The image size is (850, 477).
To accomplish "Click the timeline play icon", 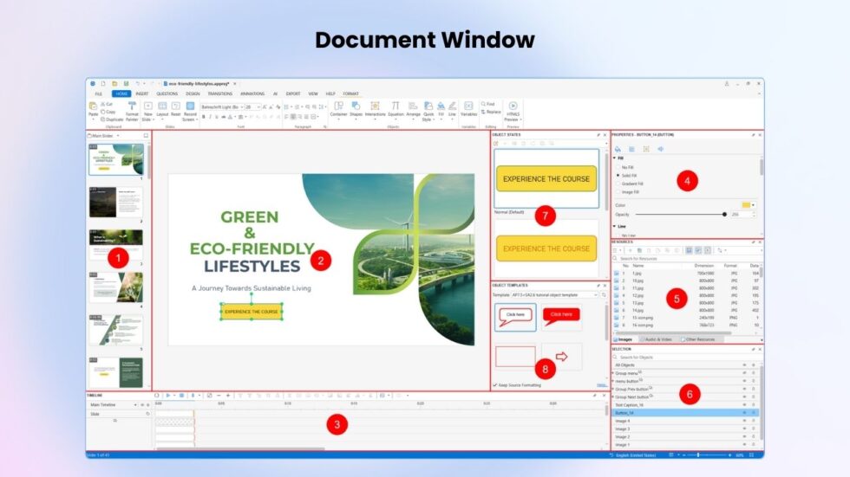I will click(168, 396).
